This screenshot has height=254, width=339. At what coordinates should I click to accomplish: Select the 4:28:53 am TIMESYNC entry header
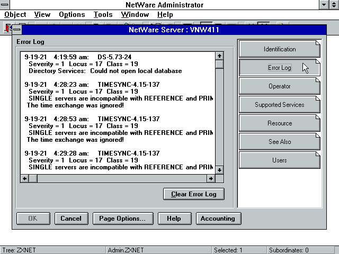92,119
